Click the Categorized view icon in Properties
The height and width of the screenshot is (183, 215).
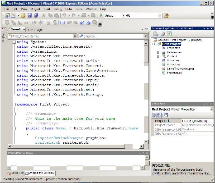tap(154, 115)
